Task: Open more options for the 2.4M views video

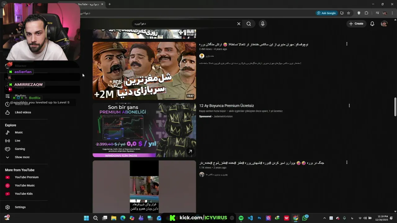Action: coord(347,44)
